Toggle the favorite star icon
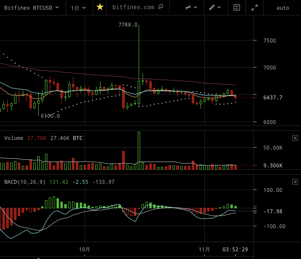Screen dimensions: 301x259 [x=100, y=7]
